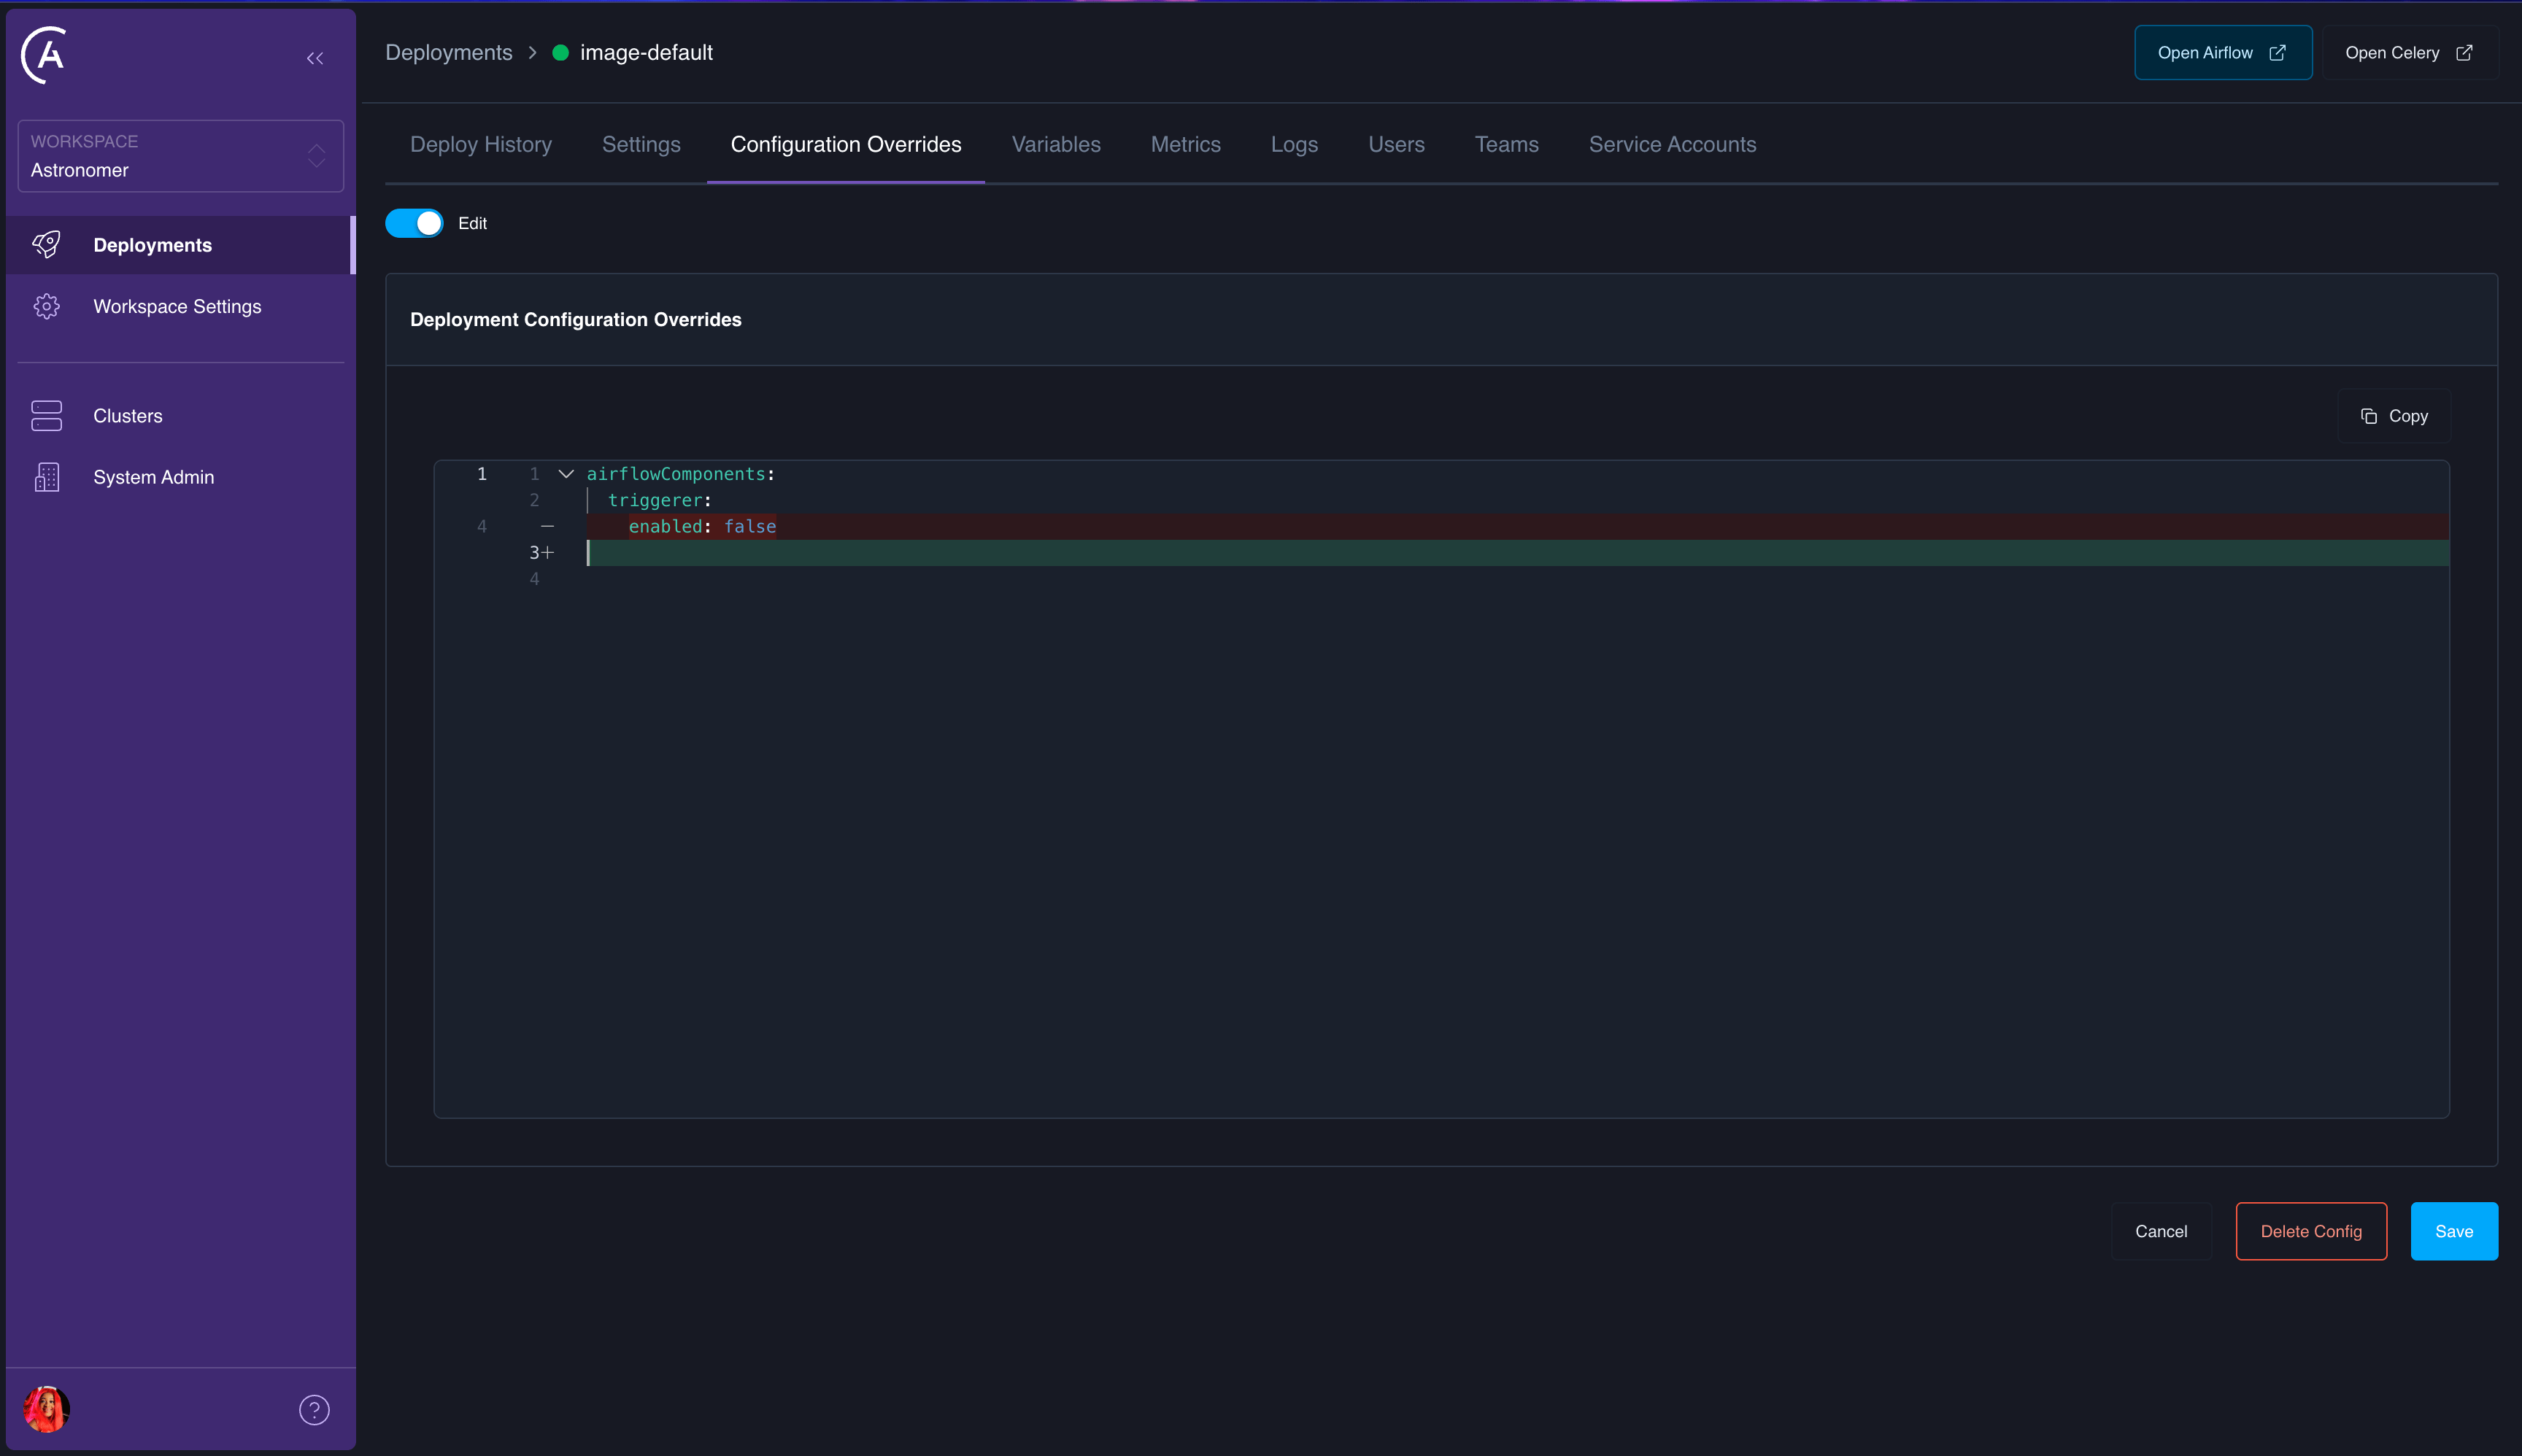2522x1456 pixels.
Task: Switch to Deploy History tab
Action: point(481,145)
